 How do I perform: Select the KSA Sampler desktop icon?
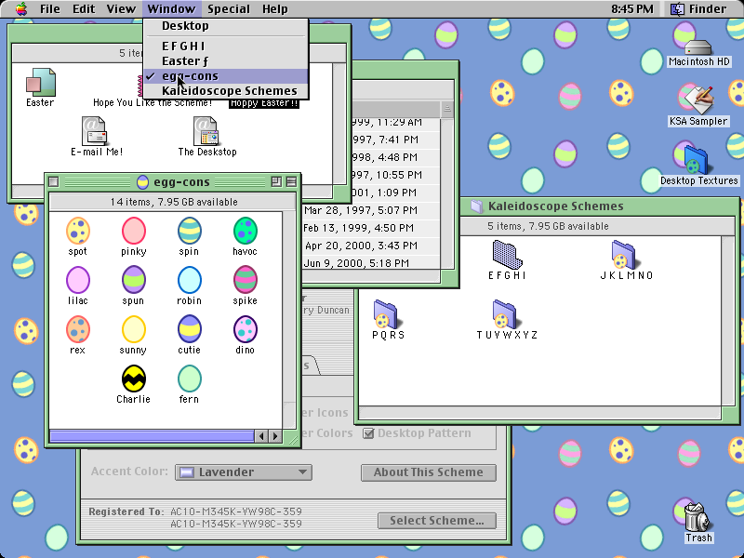tap(698, 100)
